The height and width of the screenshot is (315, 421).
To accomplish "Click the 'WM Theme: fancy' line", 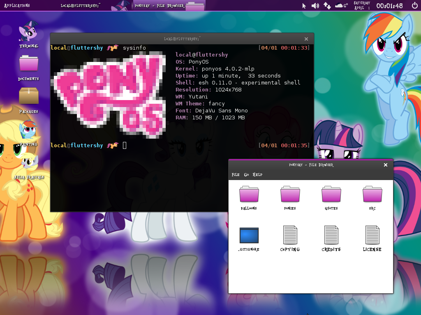I will (200, 104).
